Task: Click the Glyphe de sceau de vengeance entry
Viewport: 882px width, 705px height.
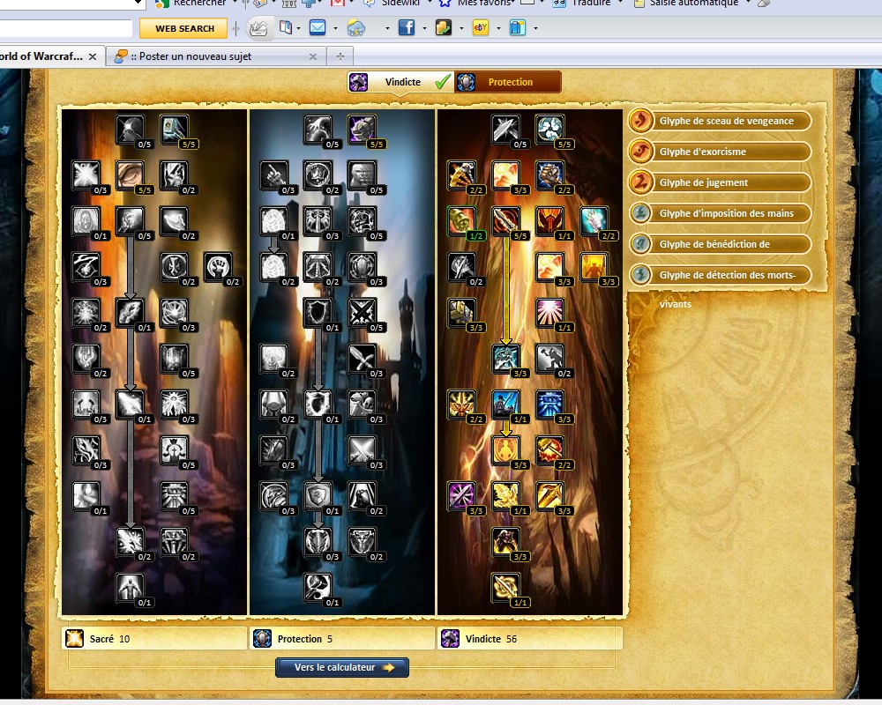Action: point(720,121)
